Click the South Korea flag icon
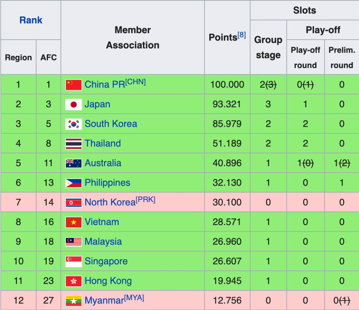Viewport: 359px width, 310px height. click(x=74, y=124)
